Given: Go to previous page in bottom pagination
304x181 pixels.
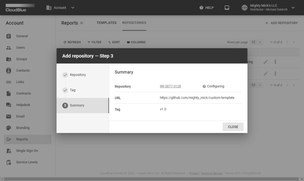Looking at the screenshot, I should pyautogui.click(x=287, y=85).
